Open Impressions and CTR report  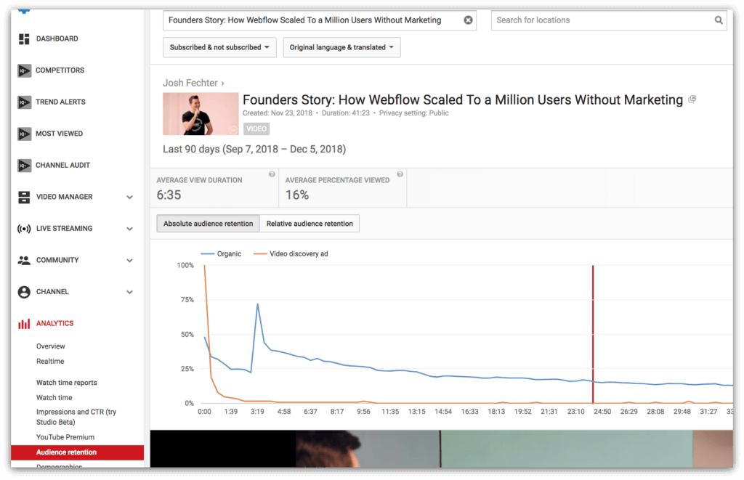pyautogui.click(x=76, y=417)
